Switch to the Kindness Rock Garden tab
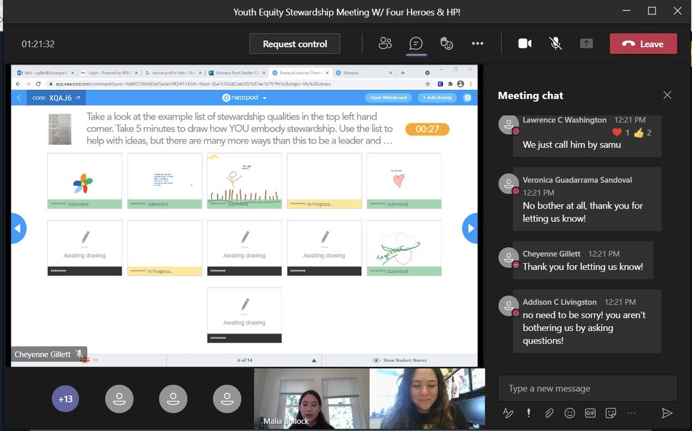Screen dimensions: 692x431 click(237, 73)
